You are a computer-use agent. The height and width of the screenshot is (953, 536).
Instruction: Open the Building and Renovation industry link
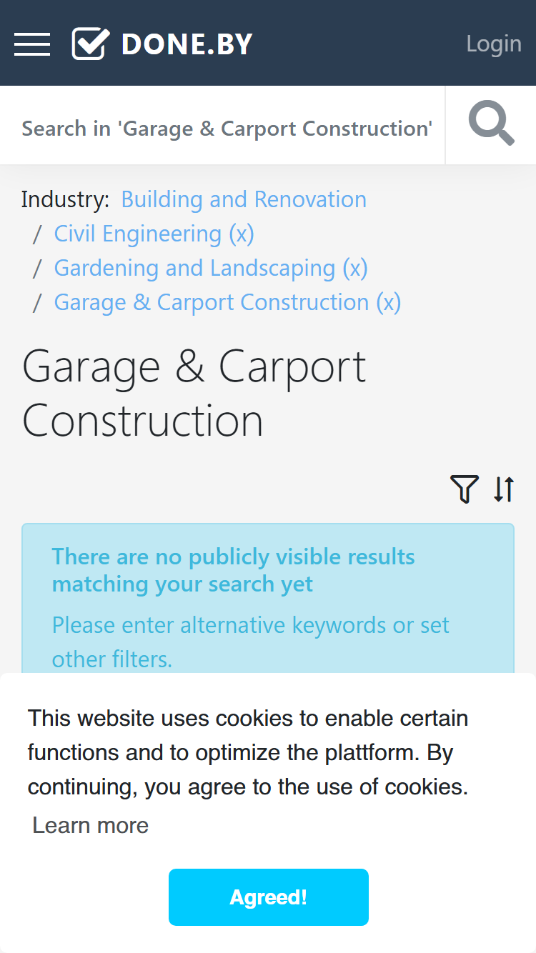coord(244,199)
